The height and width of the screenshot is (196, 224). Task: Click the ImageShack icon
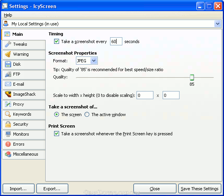coord(8,94)
